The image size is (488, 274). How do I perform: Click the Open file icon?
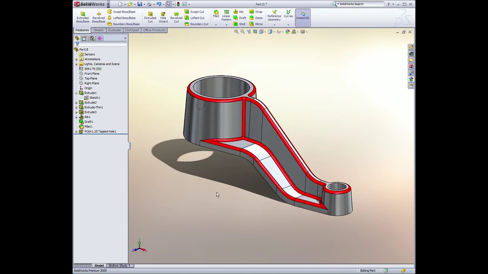point(130,4)
